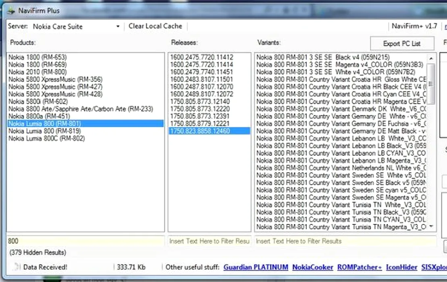Open the Guardian PLATINUM link
Screen dimensions: 447x282
pyautogui.click(x=256, y=267)
